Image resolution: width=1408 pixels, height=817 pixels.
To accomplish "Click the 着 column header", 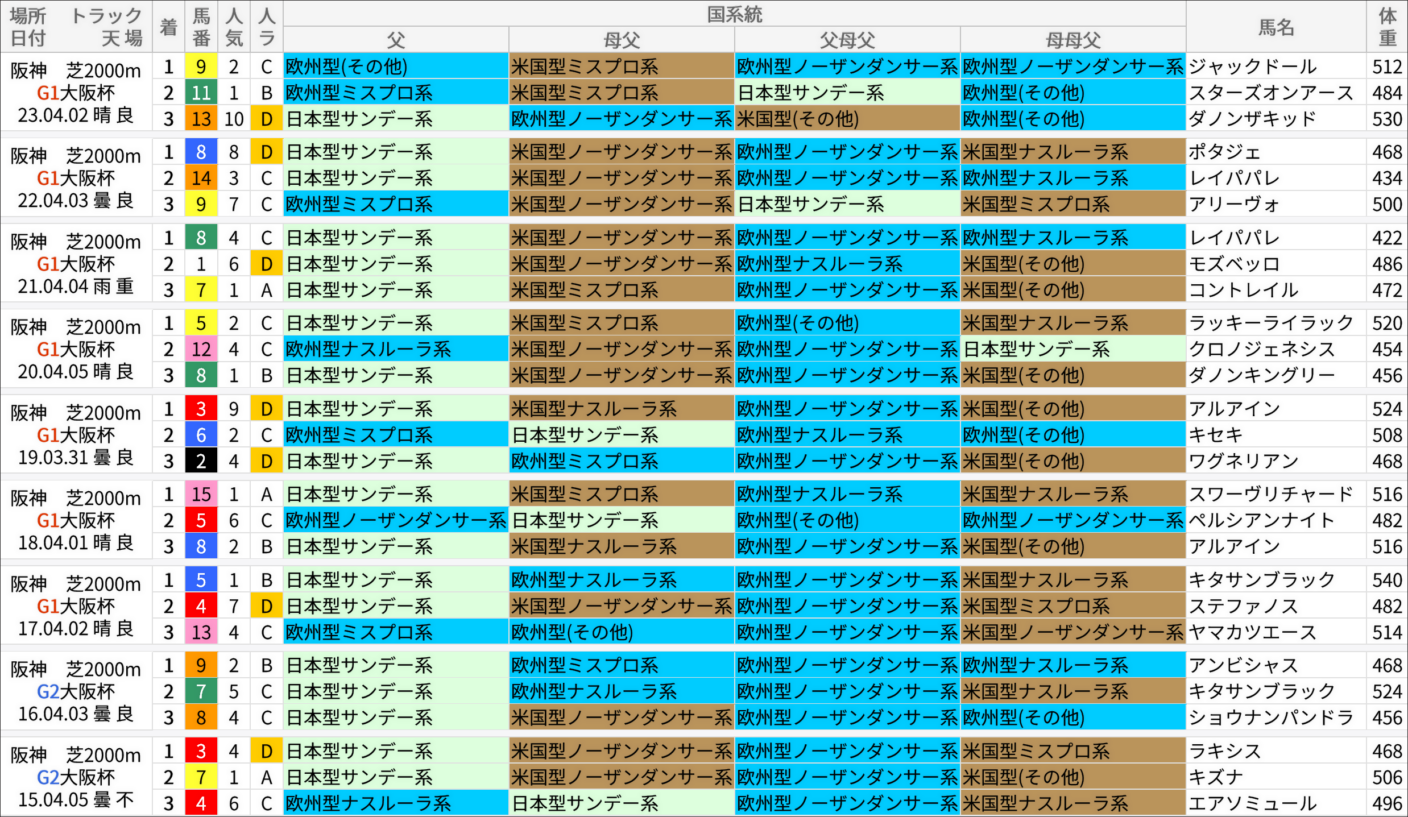I will pyautogui.click(x=168, y=27).
